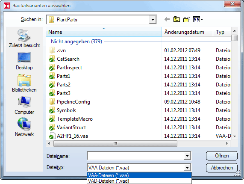Image resolution: width=244 pixels, height=184 pixels.
Task: Click the horizontal scrollbar thumb
Action: coord(115,143)
